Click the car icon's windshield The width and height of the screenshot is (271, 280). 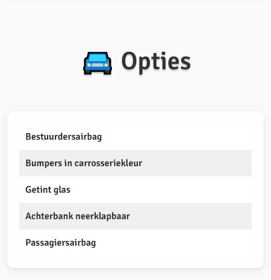tap(98, 58)
